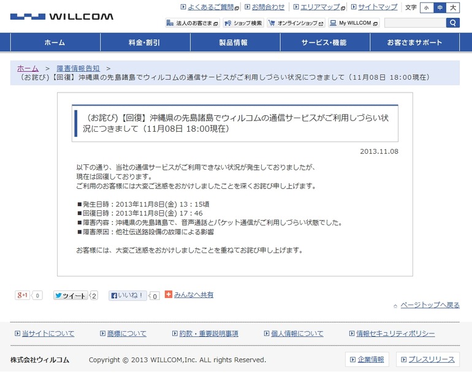Open the 約款・重要説明事項 footer link
The image size is (472, 380).
[208, 333]
